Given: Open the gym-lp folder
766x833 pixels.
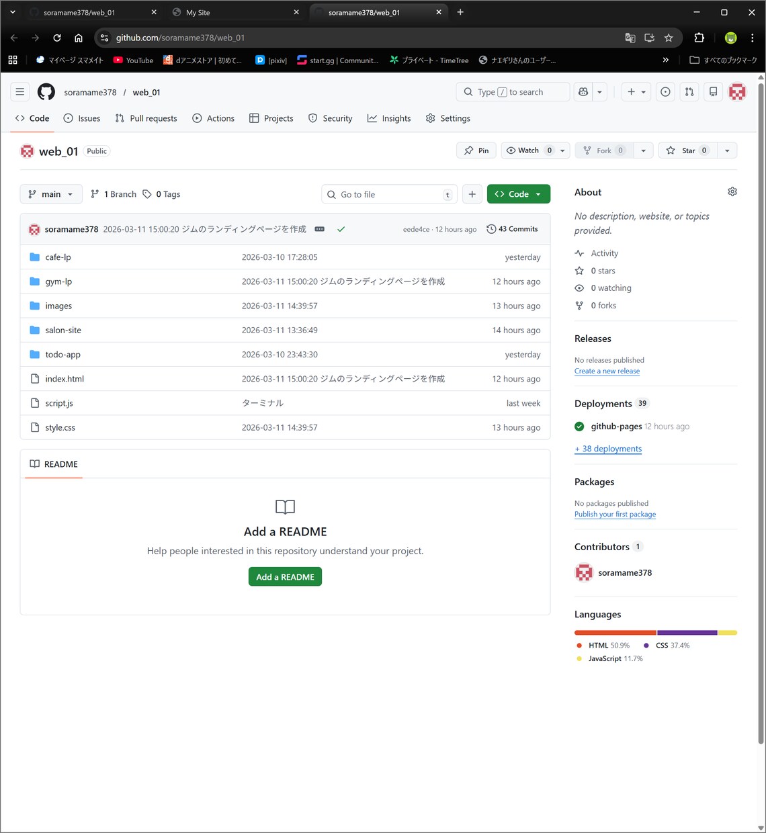Looking at the screenshot, I should 58,281.
